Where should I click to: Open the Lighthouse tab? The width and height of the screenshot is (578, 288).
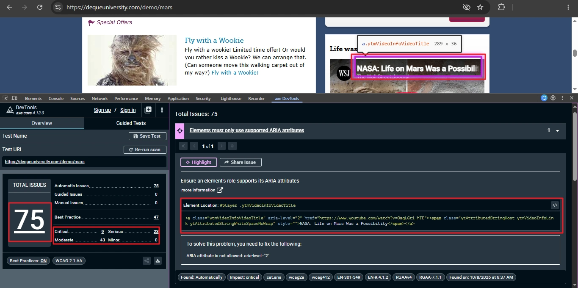pos(231,99)
